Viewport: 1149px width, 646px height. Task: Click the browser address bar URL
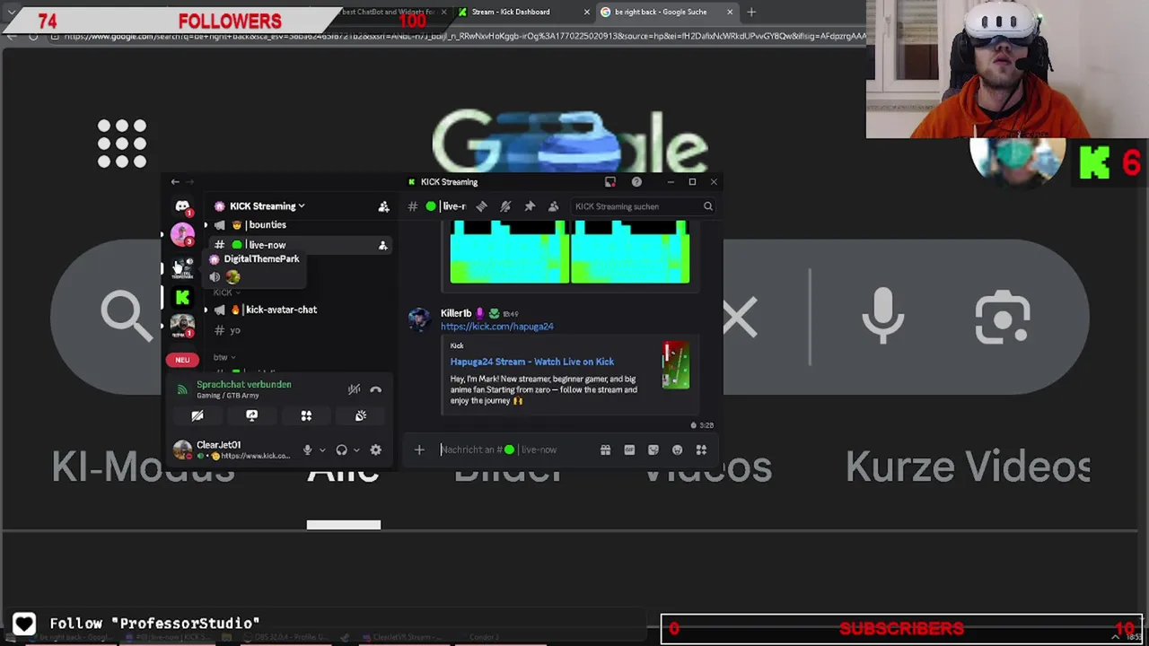pyautogui.click(x=465, y=36)
